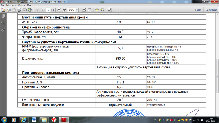Click the Windows Start button
The image size is (219, 123).
pos(4,120)
